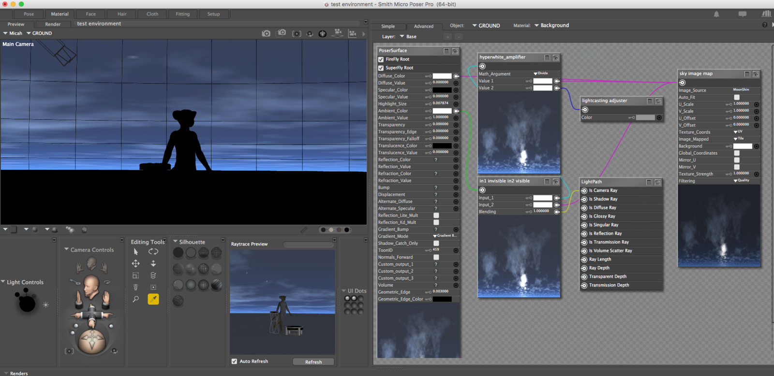Uncheck the FireFly Root checkbox

tap(381, 59)
